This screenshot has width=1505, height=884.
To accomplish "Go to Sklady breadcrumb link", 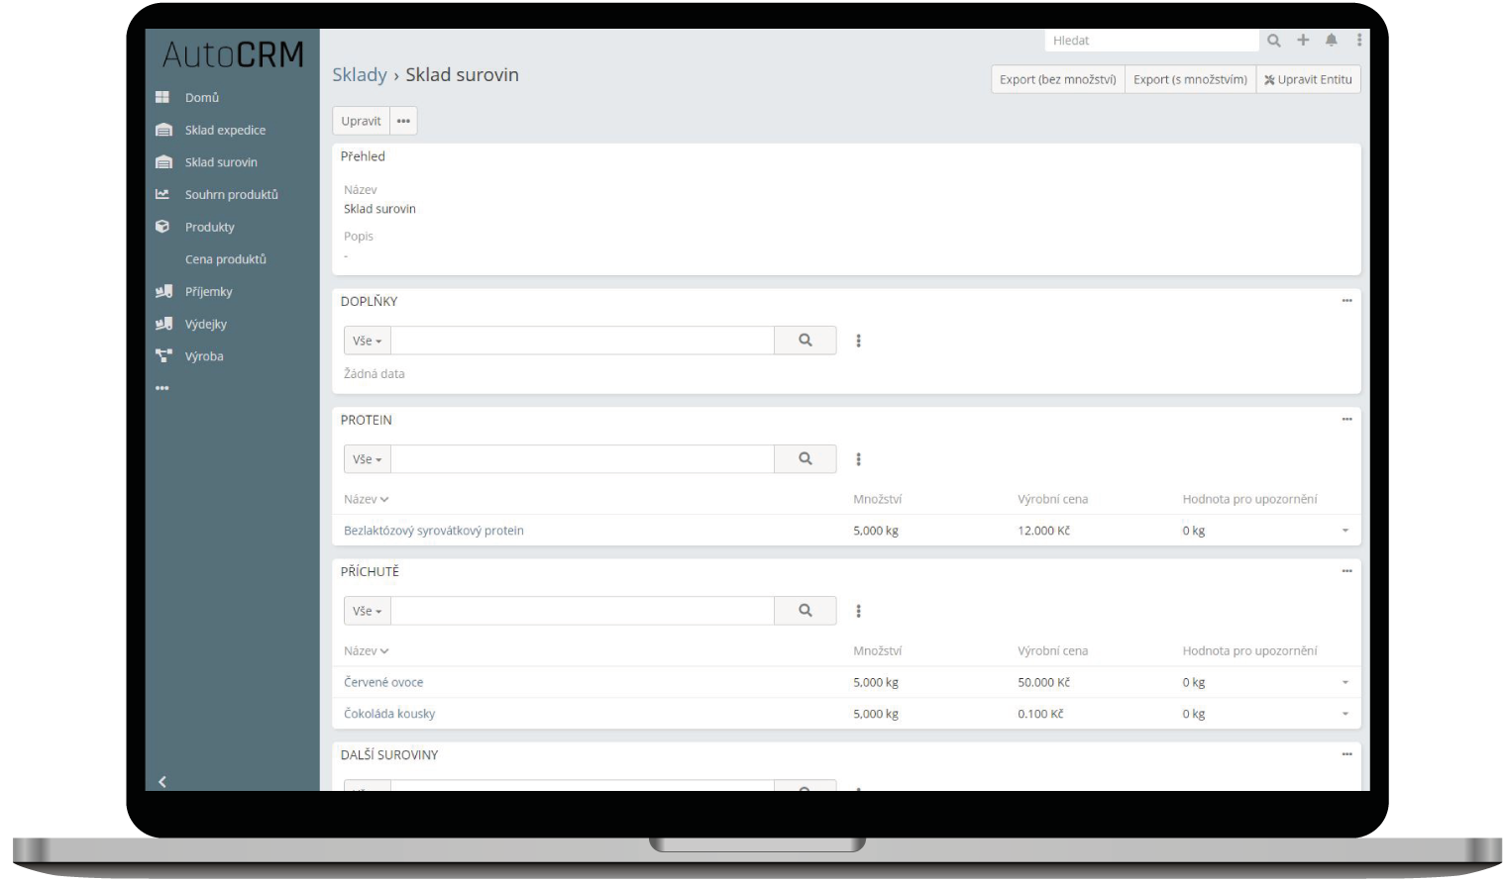I will pos(360,75).
